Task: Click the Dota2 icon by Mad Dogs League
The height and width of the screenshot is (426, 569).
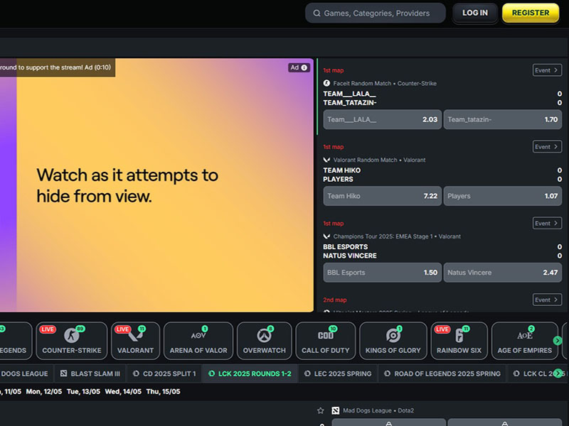Action: point(335,410)
